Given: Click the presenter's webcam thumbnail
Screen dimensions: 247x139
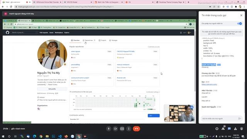Looking at the screenshot, I should coord(179,113).
